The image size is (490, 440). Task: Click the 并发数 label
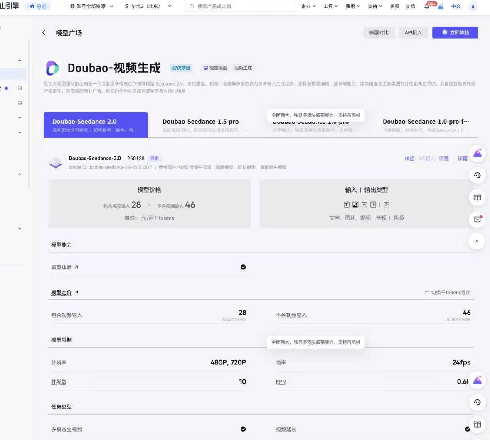(59, 382)
